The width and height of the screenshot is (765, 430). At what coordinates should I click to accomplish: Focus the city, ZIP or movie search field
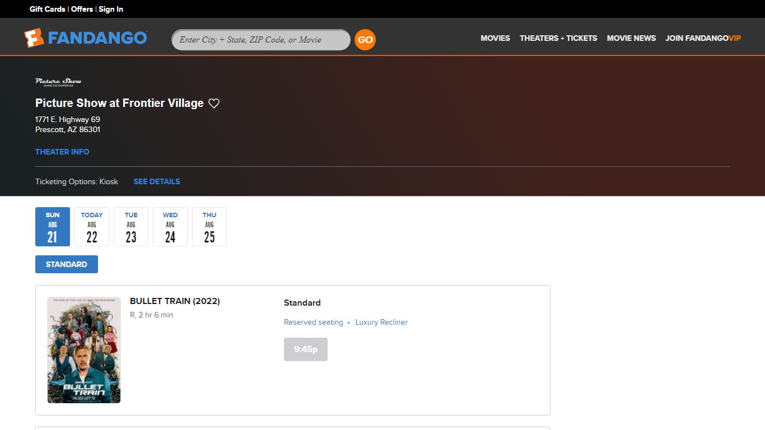tap(261, 40)
